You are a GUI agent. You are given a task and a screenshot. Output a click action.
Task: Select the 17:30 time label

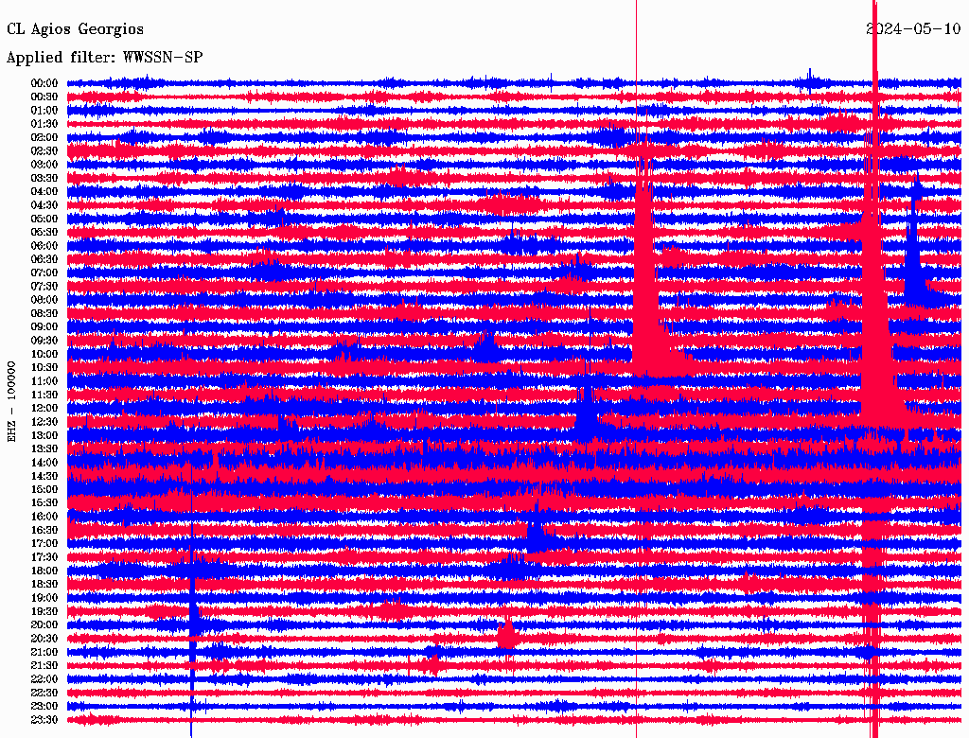[x=44, y=557]
